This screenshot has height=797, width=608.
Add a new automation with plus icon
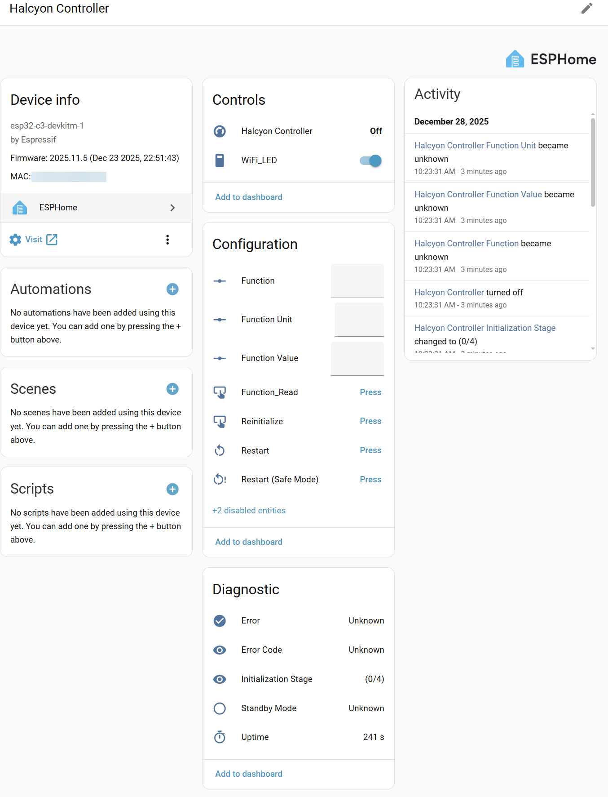point(172,289)
